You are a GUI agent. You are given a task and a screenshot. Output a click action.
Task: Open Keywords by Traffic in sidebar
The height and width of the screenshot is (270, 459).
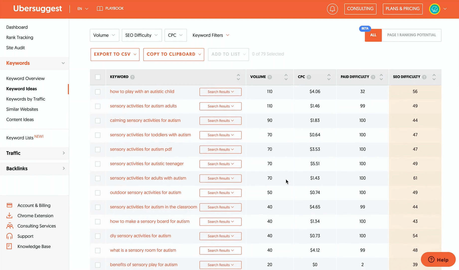coord(26,99)
